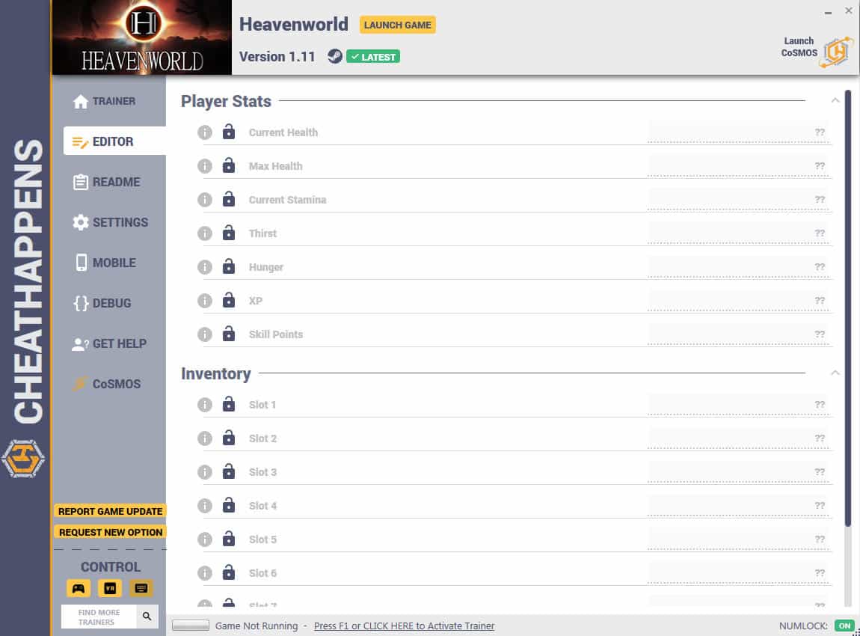Viewport: 860px width, 636px height.
Task: Toggle the lock for Slot 4
Action: point(229,505)
